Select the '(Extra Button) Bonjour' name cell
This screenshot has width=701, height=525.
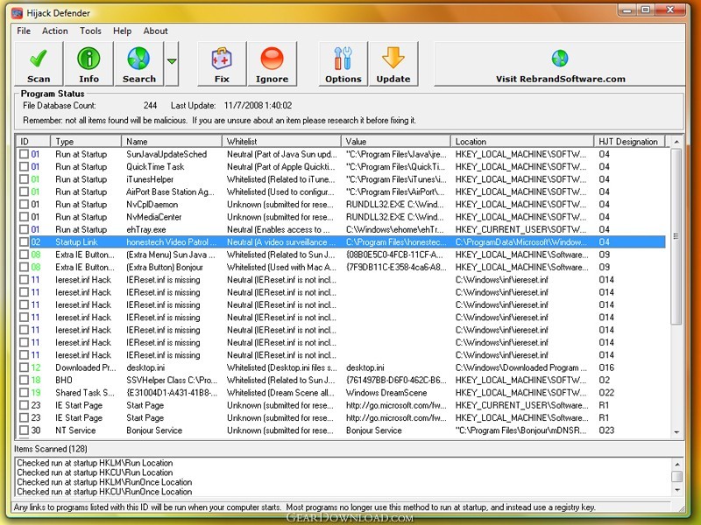(x=165, y=267)
